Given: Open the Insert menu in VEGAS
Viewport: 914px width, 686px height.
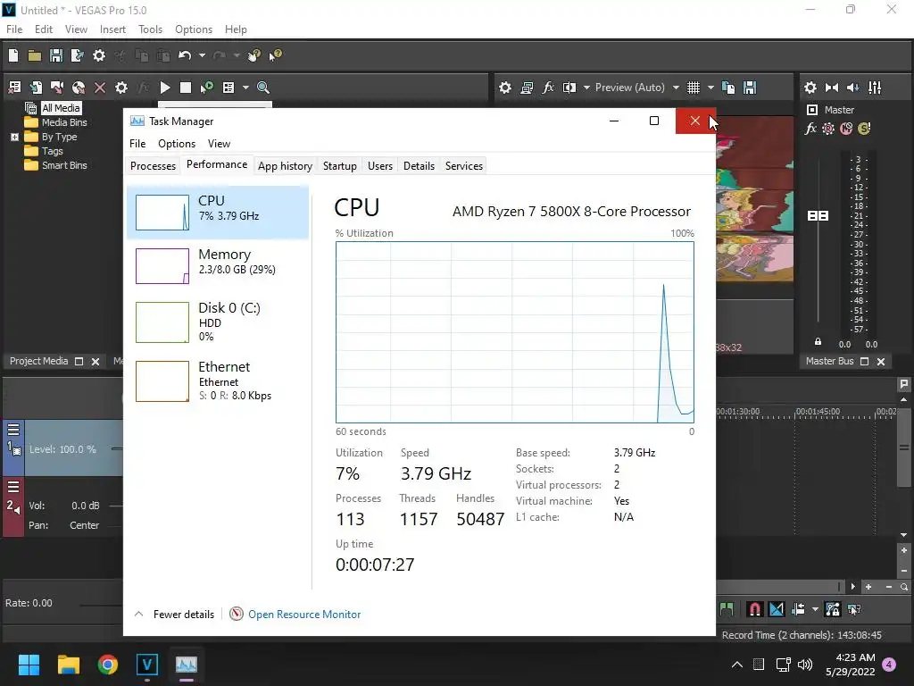Looking at the screenshot, I should [x=112, y=29].
